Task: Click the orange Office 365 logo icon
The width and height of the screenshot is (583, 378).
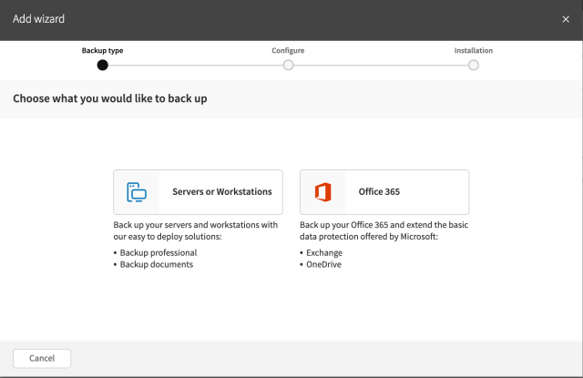Action: tap(322, 192)
